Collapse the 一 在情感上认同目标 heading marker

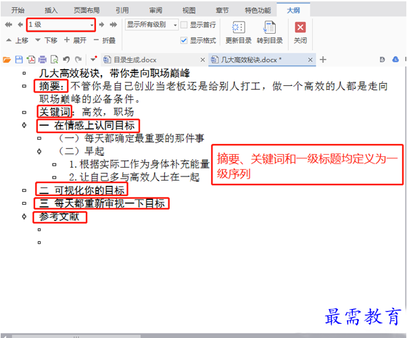tap(24, 125)
